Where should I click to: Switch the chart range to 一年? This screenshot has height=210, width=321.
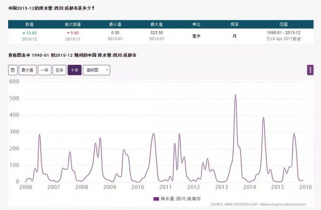44,70
